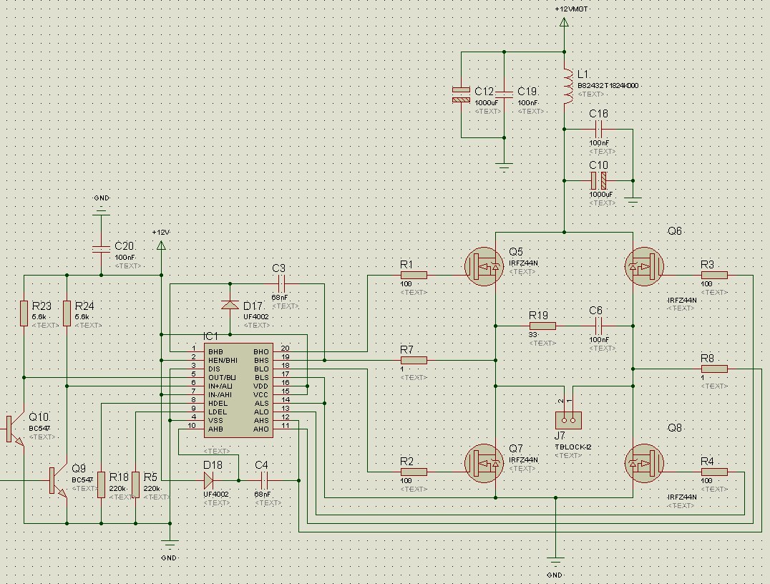Select transistor Q9 symbol
Screen dimensions: 770x584
click(x=58, y=482)
